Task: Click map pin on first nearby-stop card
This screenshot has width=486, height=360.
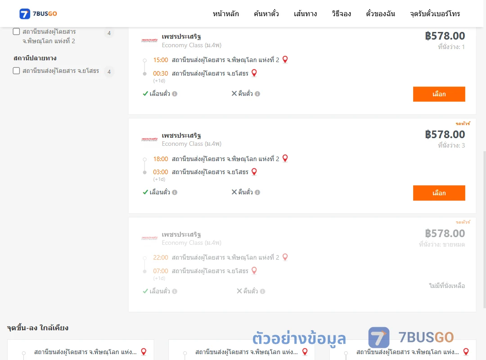Action: (x=144, y=351)
